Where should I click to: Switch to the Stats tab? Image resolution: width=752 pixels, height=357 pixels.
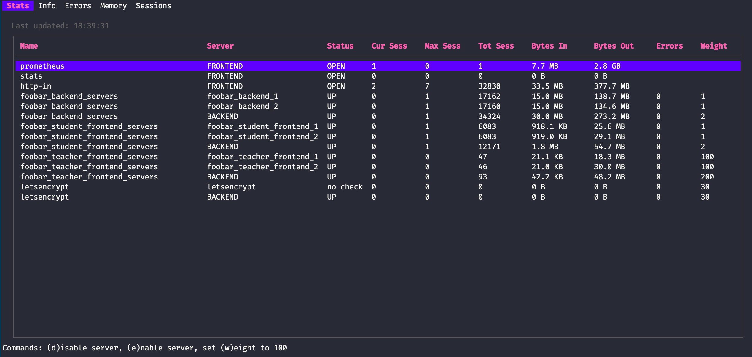pyautogui.click(x=18, y=6)
